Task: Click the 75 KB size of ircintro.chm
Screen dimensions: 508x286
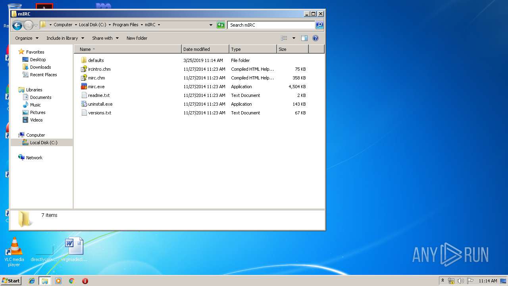Action: point(300,69)
